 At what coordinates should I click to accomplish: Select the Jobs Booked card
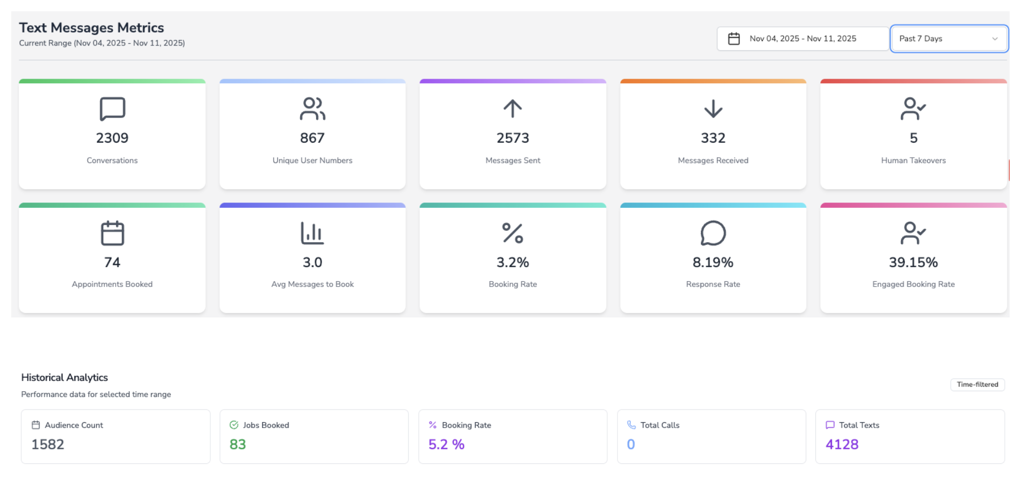click(314, 436)
